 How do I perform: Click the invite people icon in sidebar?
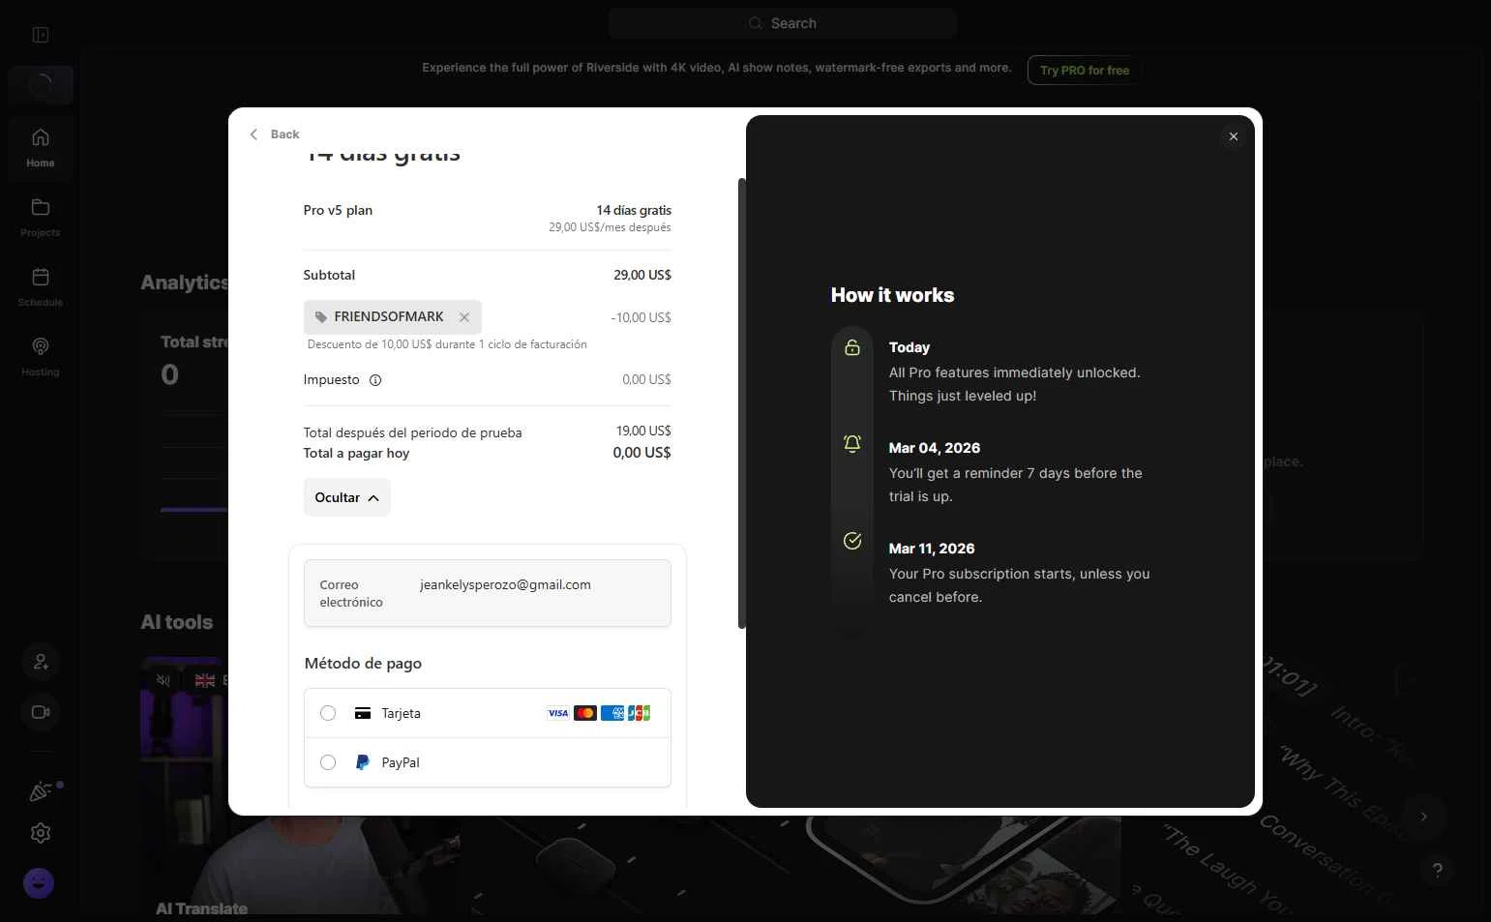point(41,662)
